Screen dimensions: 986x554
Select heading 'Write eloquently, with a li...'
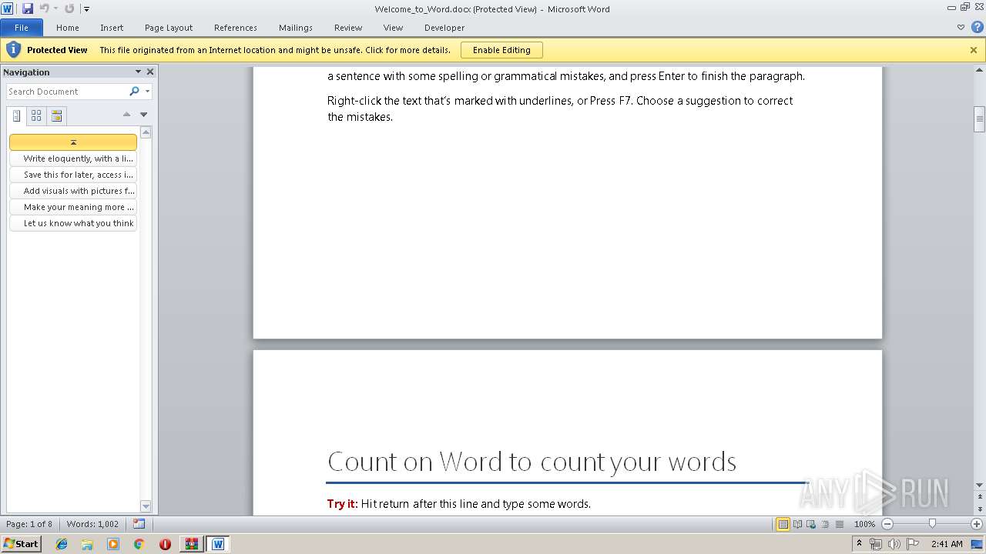click(73, 159)
